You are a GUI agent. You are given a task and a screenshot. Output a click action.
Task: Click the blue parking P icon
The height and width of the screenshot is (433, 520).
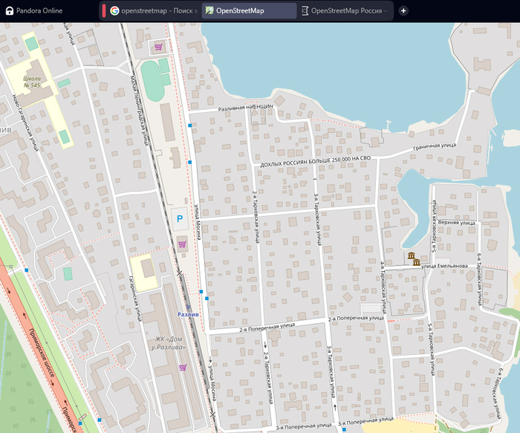178,218
